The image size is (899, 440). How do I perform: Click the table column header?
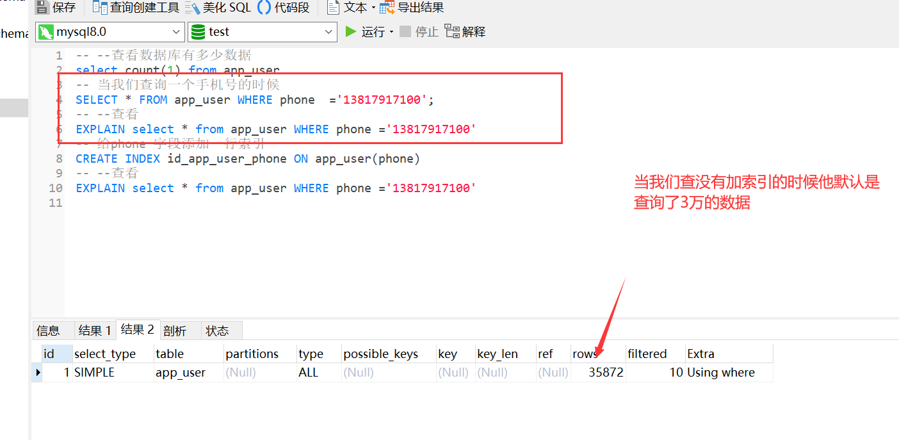click(x=188, y=354)
